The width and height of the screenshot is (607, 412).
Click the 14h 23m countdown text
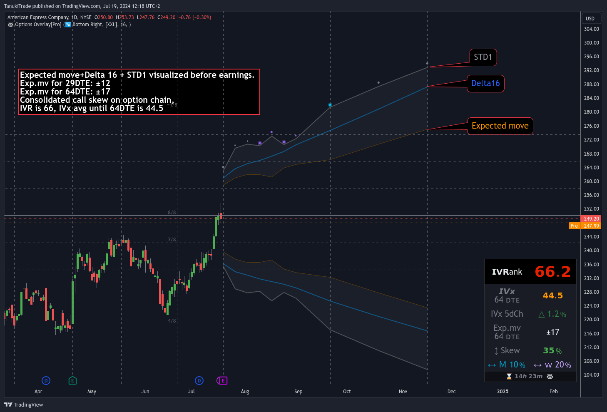tap(528, 376)
